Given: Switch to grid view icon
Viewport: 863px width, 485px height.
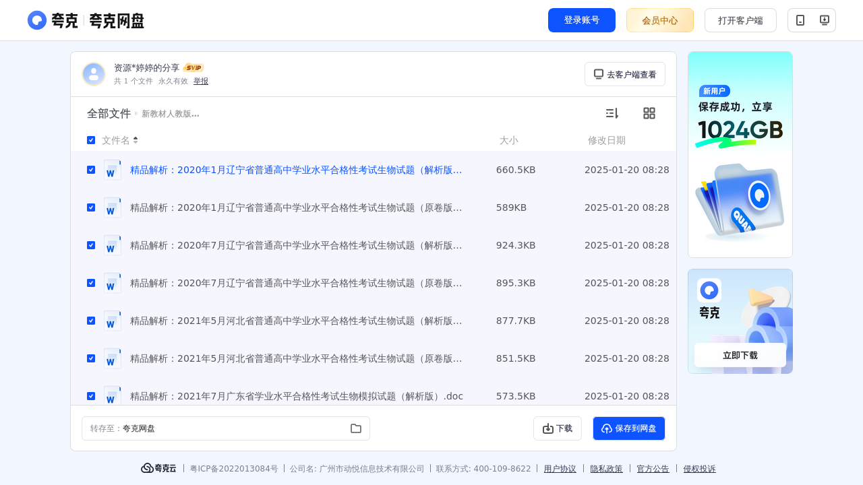Looking at the screenshot, I should (x=649, y=113).
